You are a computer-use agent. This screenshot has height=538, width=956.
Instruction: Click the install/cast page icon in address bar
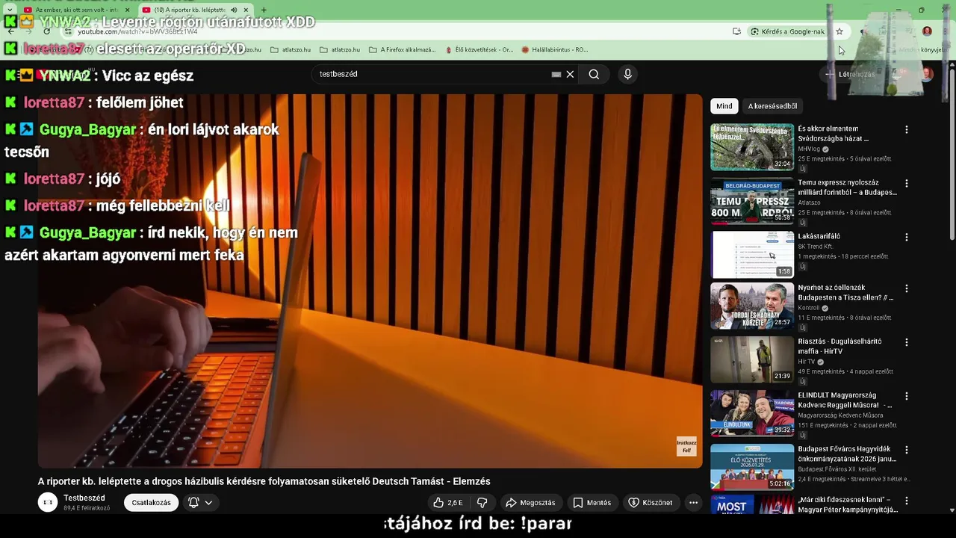pyautogui.click(x=736, y=31)
